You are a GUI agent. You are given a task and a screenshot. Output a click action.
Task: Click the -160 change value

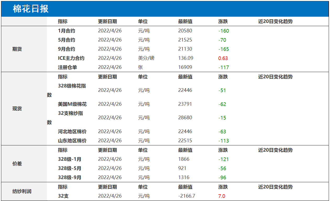[x=224, y=31]
